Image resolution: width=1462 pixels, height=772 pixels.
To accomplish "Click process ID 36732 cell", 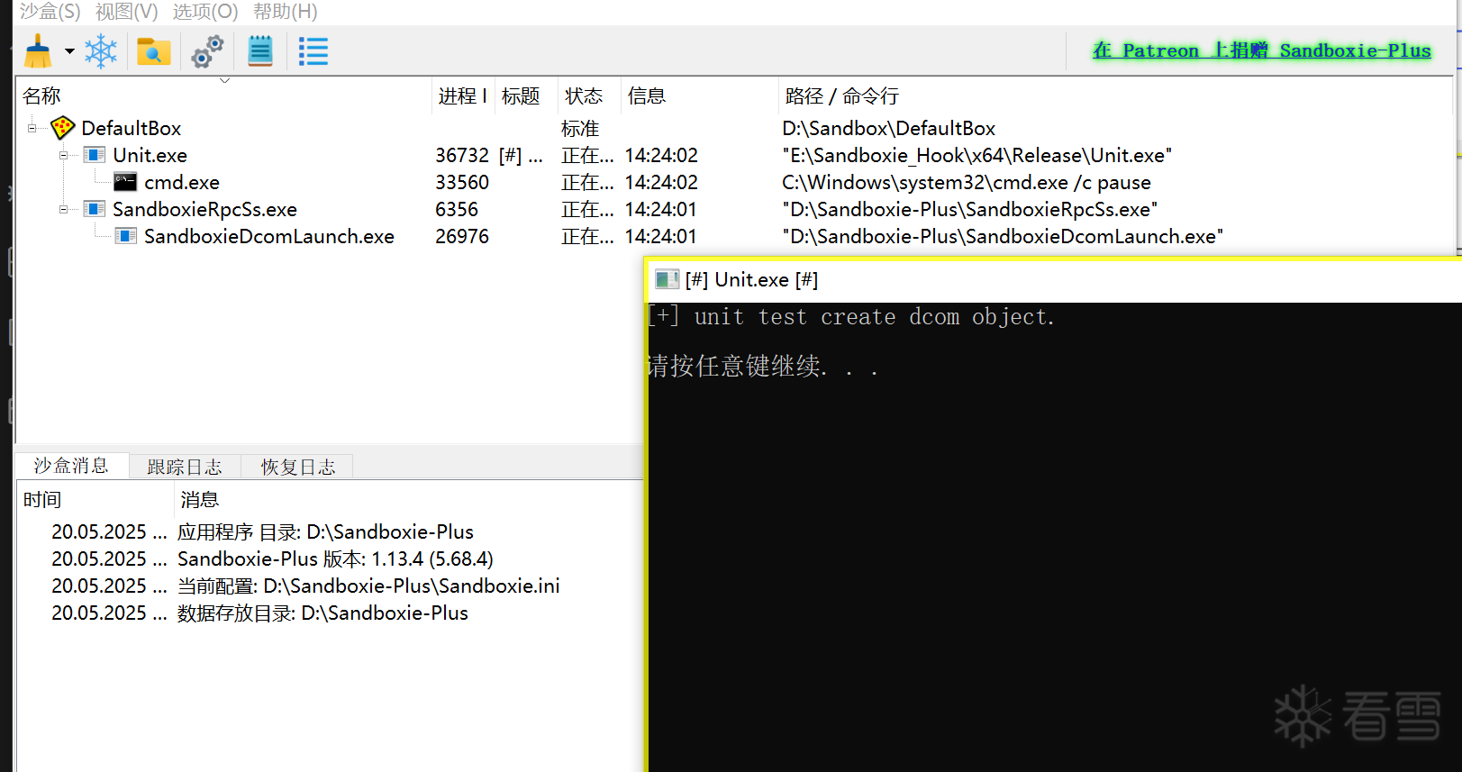I will [x=462, y=155].
